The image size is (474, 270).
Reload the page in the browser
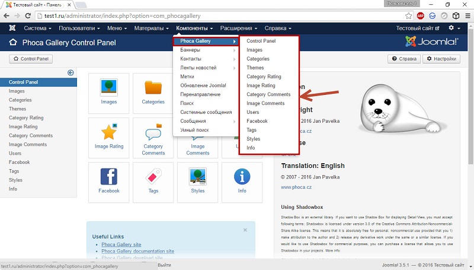coord(28,16)
